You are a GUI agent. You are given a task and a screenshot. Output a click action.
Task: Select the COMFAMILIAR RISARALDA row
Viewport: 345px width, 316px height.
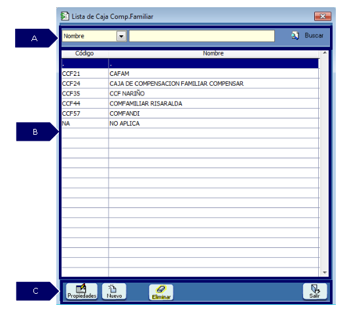coord(213,103)
